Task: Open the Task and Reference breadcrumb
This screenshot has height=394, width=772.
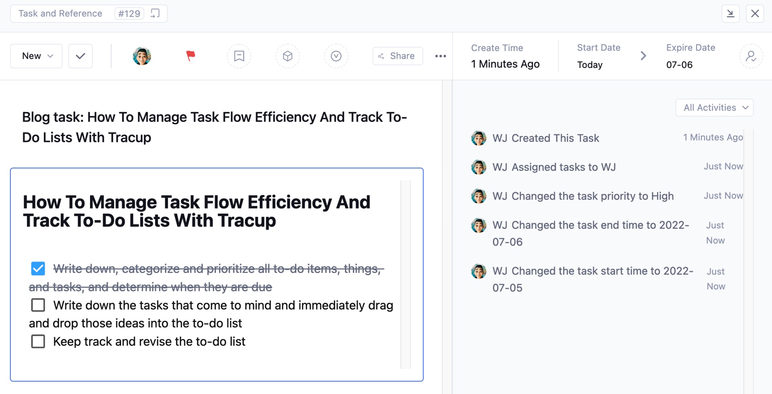Action: click(61, 13)
